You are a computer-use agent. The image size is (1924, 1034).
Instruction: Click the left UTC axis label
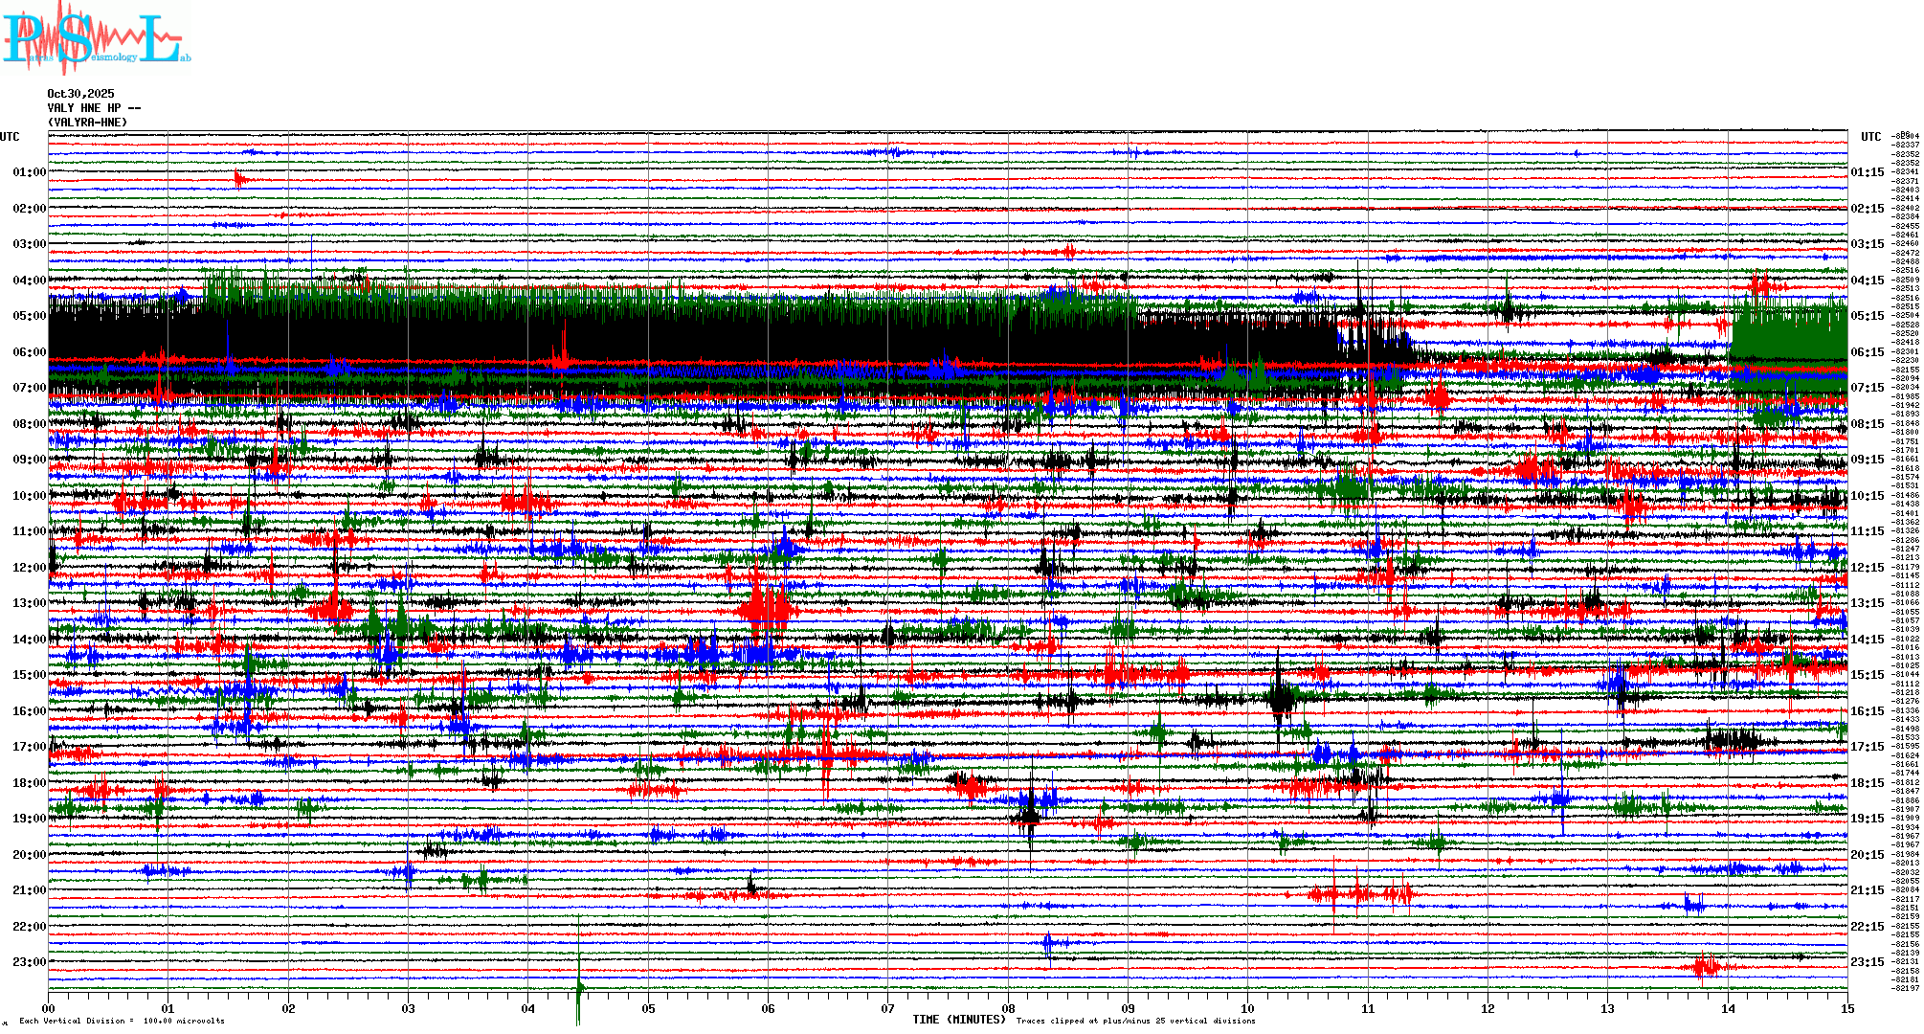pyautogui.click(x=10, y=137)
